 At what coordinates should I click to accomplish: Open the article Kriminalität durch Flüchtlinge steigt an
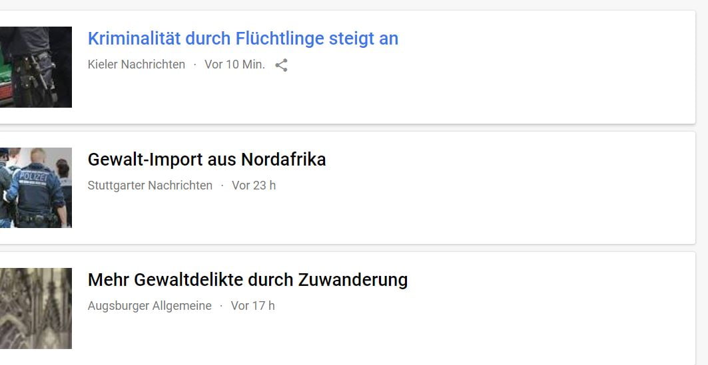242,39
